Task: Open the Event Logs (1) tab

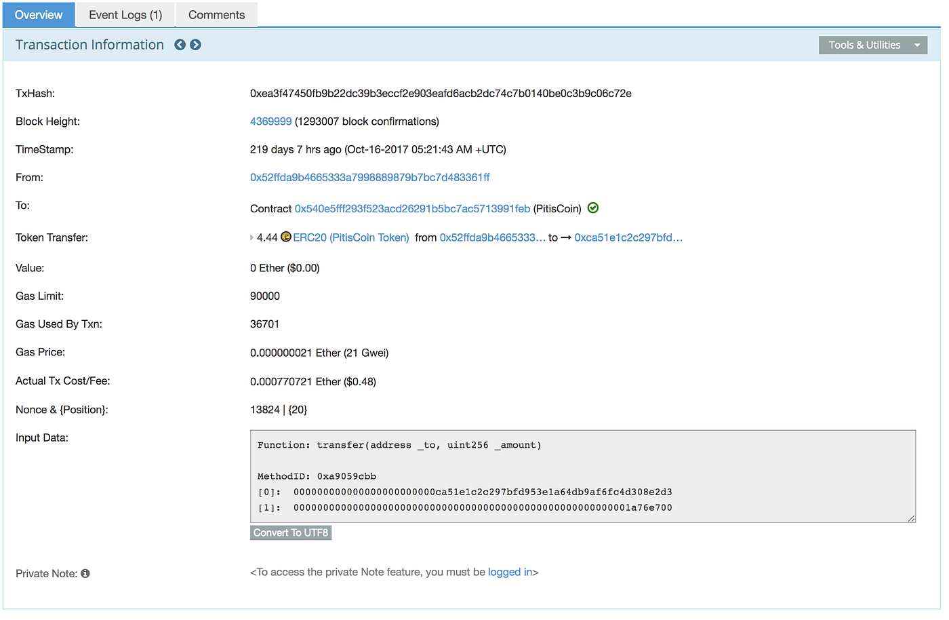Action: [125, 15]
